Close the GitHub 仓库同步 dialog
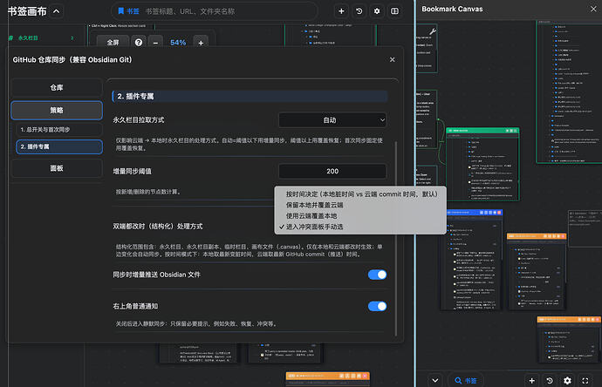 [x=392, y=59]
